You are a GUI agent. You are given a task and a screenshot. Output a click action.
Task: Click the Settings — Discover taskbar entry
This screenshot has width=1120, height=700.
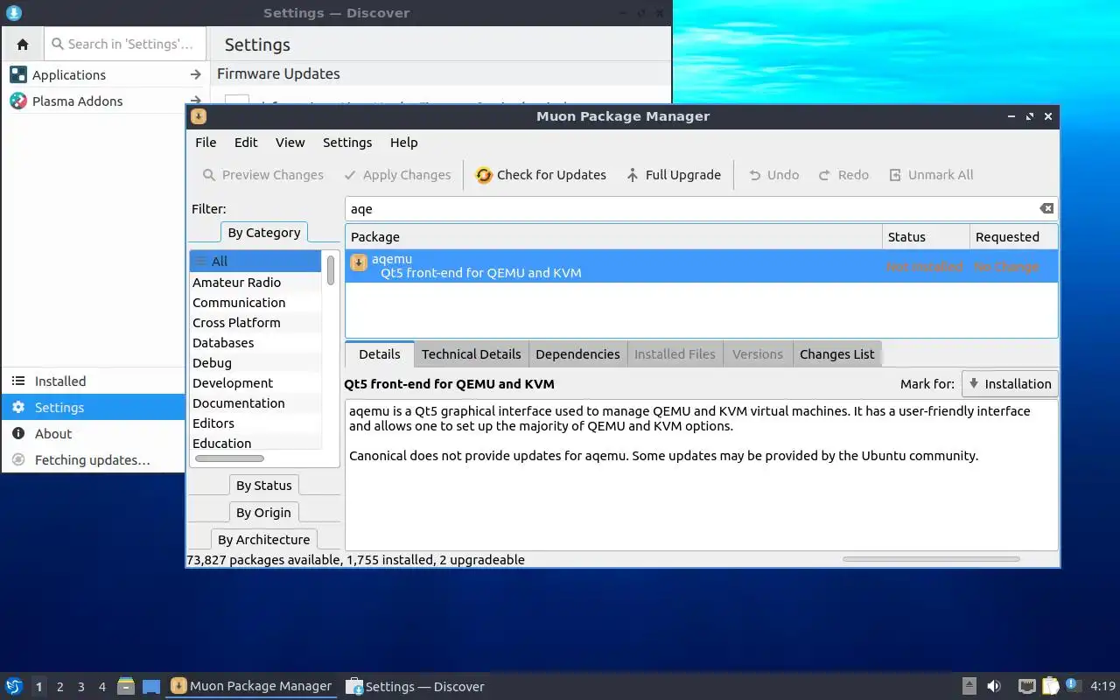[416, 687]
